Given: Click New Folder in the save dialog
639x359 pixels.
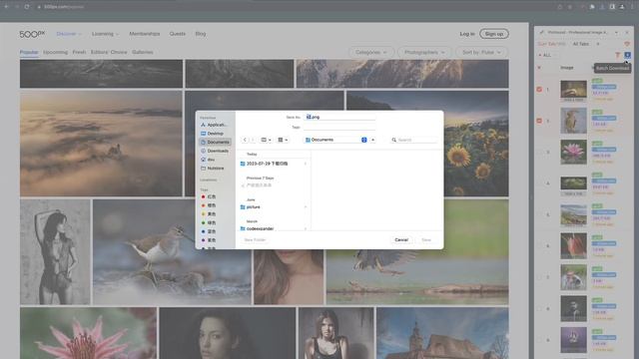Looking at the screenshot, I should [x=255, y=239].
